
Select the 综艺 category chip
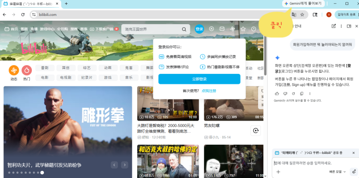tap(87, 68)
